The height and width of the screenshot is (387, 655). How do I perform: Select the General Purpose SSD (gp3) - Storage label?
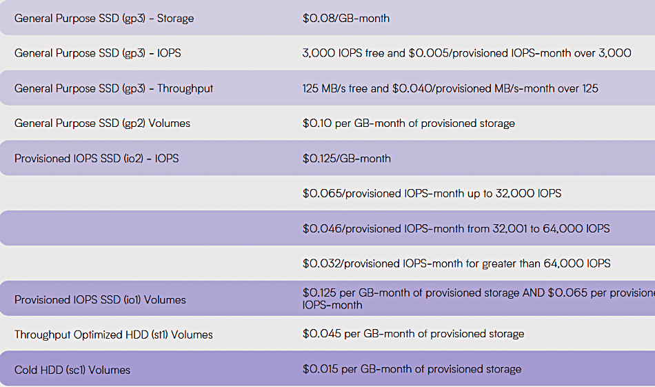tap(104, 19)
